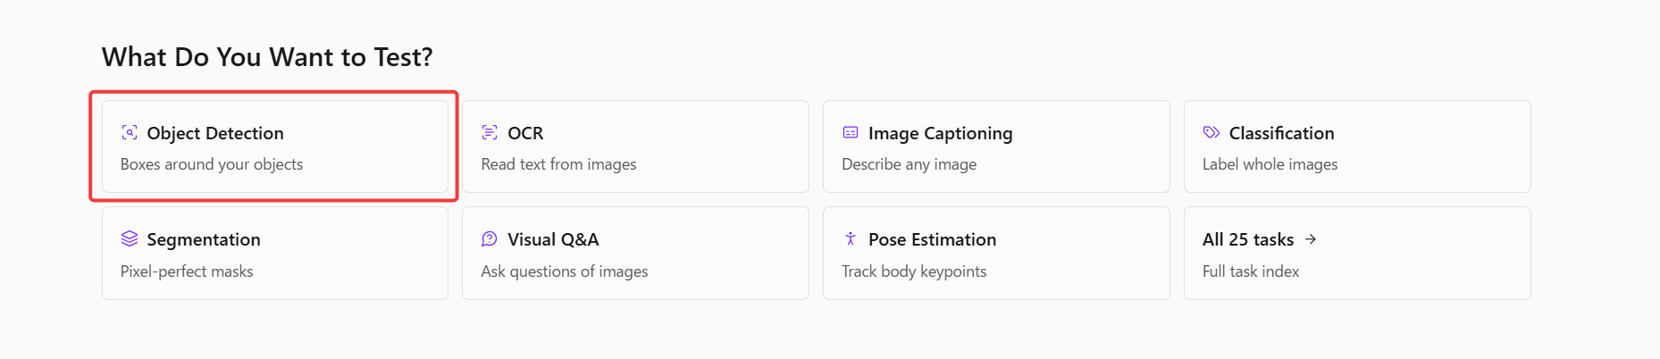1660x359 pixels.
Task: Click the "Read text from images" description
Action: tap(558, 164)
